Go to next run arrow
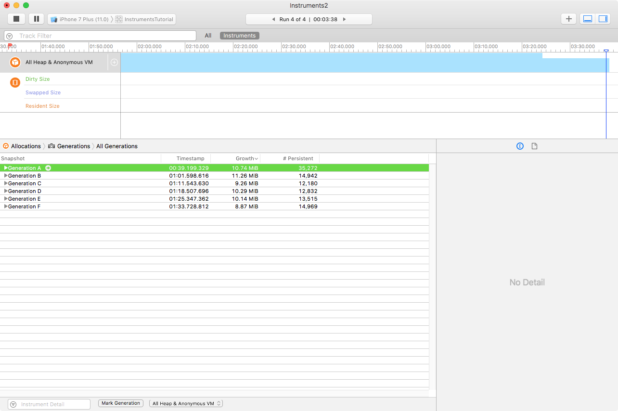The height and width of the screenshot is (411, 618). (344, 19)
